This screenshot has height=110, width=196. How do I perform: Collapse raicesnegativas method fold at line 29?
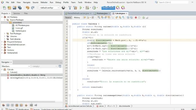pos(70,95)
